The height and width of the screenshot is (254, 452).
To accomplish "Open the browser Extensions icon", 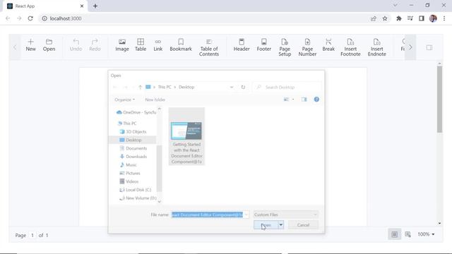I will [398, 18].
